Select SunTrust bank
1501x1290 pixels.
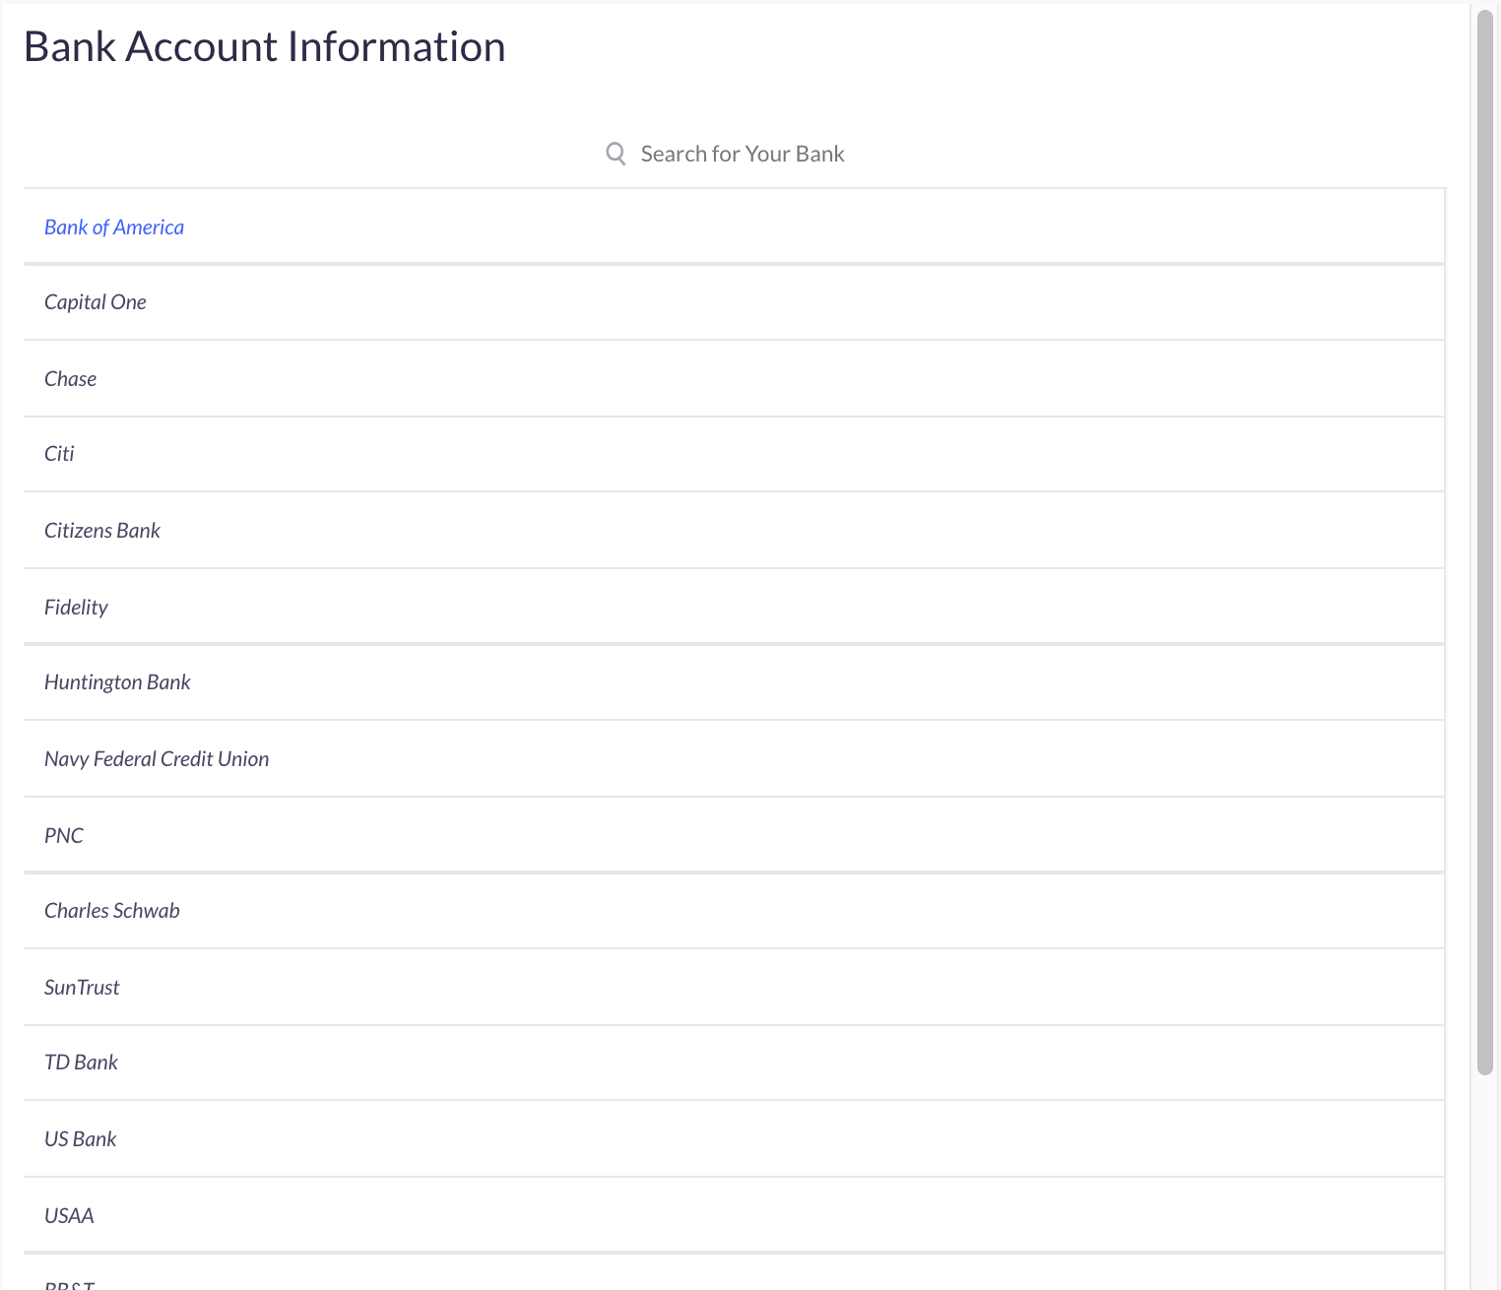pos(734,988)
